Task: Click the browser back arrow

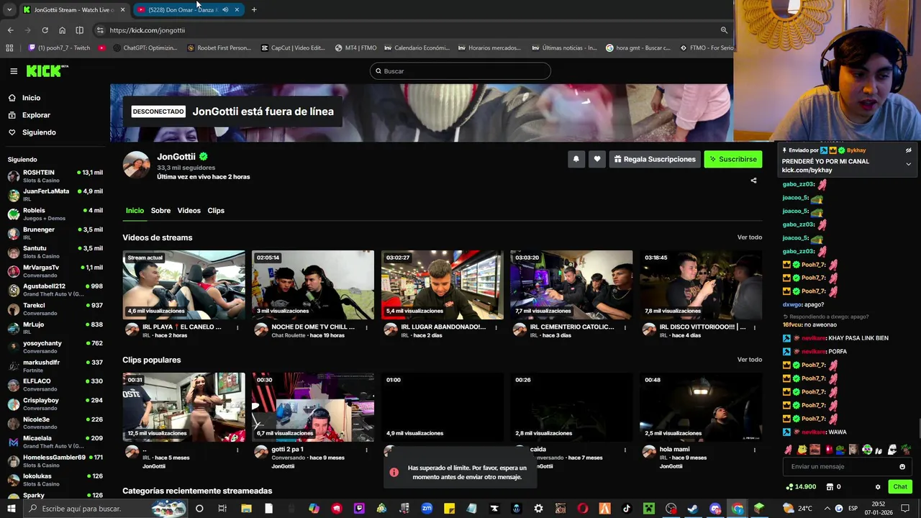Action: [x=10, y=30]
